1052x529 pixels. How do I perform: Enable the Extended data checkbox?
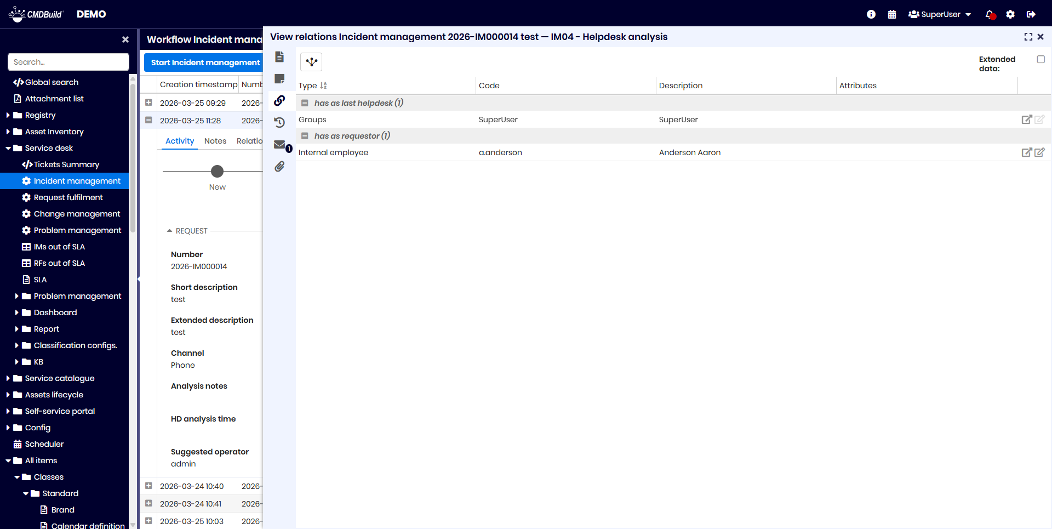coord(1040,59)
